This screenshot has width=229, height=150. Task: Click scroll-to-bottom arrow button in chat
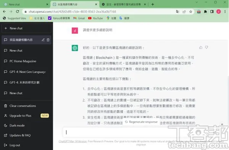222,124
